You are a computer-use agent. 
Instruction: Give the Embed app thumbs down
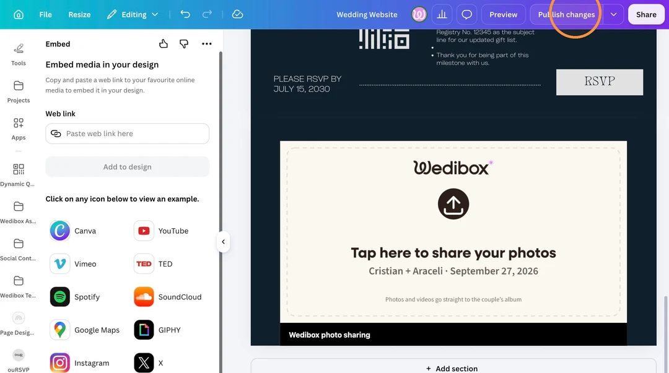tap(184, 43)
